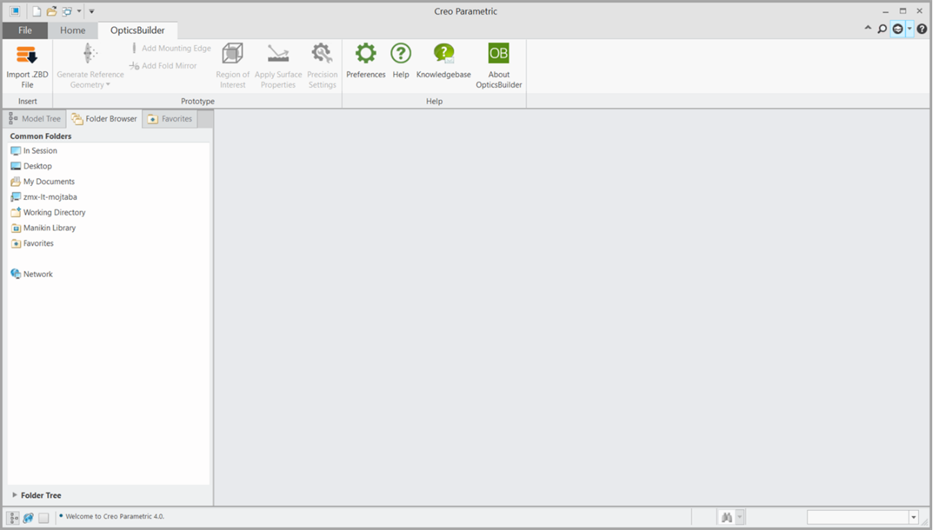Open the ribbon Help question-mark icon

(x=401, y=53)
